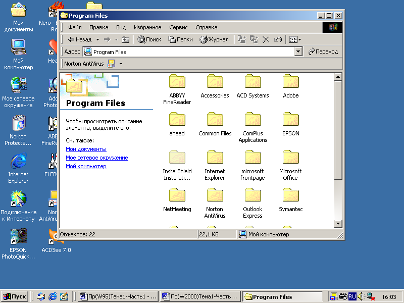Click the Up one level toolbar icon
This screenshot has width=404, height=303.
[125, 39]
